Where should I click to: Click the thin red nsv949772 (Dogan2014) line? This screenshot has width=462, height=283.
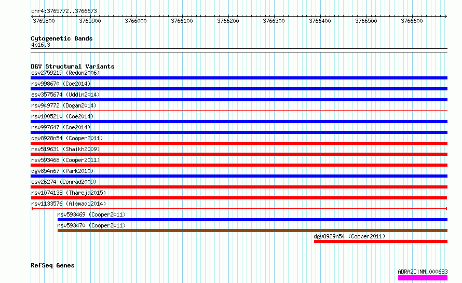pos(239,111)
